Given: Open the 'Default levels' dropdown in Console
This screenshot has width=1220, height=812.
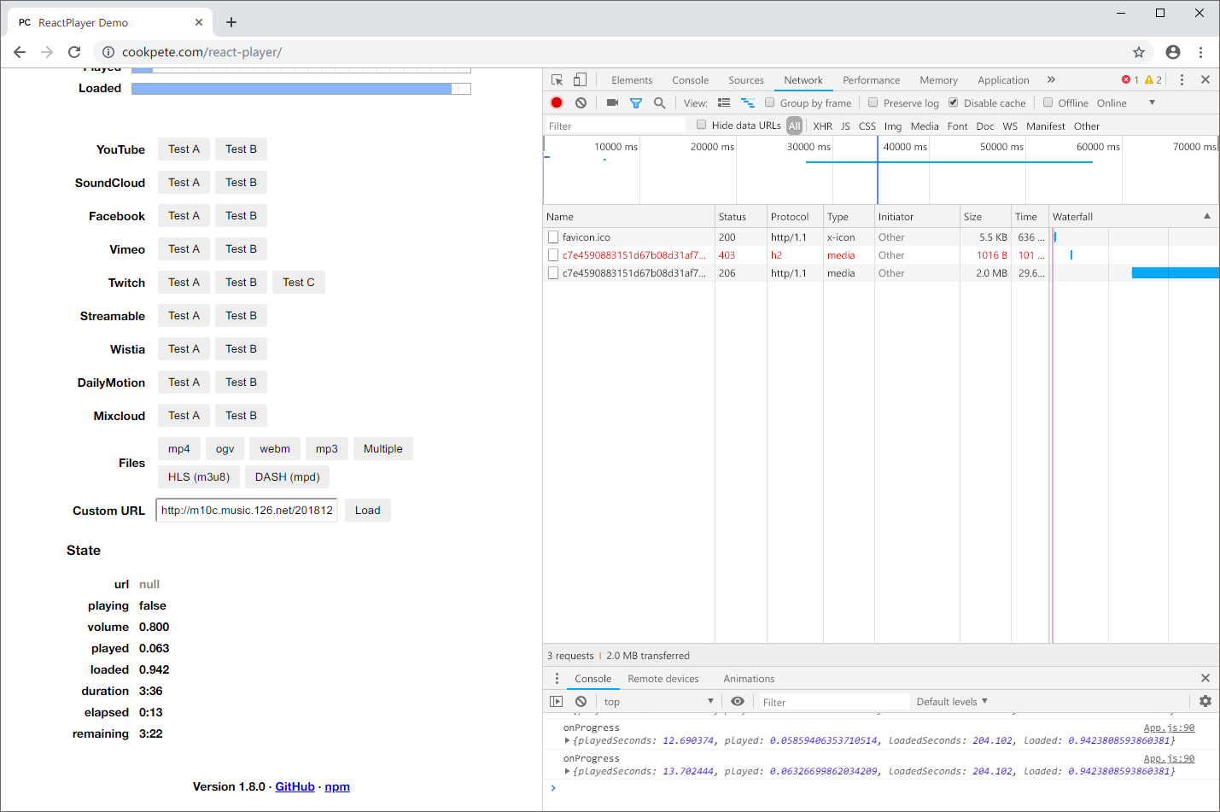Looking at the screenshot, I should point(951,701).
